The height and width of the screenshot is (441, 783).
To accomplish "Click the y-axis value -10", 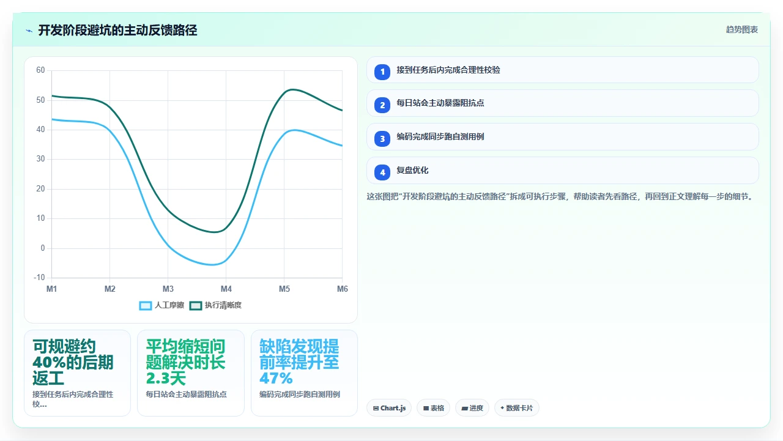I will pyautogui.click(x=39, y=278).
